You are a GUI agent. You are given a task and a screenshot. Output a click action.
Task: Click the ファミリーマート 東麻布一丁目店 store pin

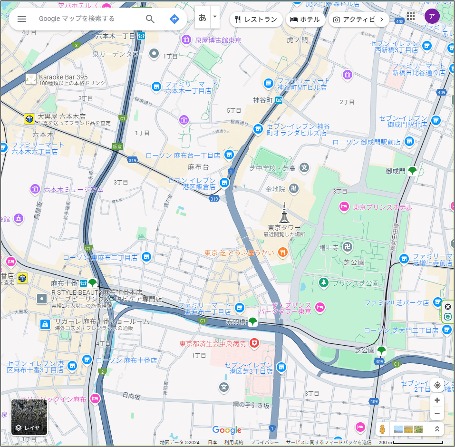click(240, 308)
